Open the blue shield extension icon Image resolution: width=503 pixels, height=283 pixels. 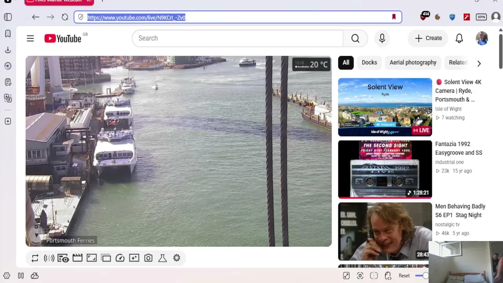point(452,17)
